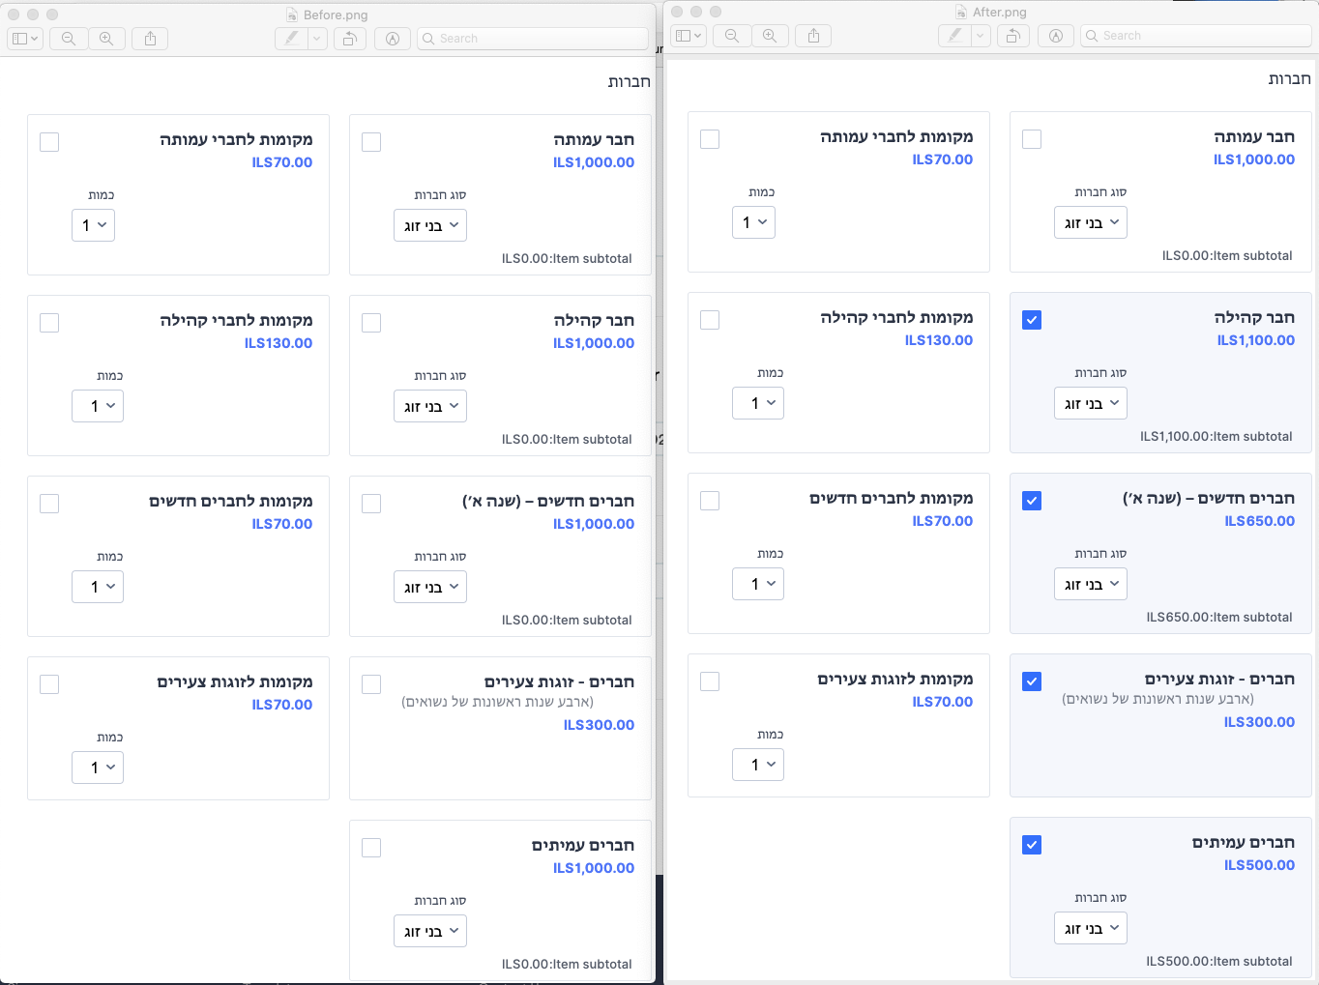Open quantity dropdown for מקומות לחברים חדשים in After.png
The image size is (1319, 985).
(758, 584)
